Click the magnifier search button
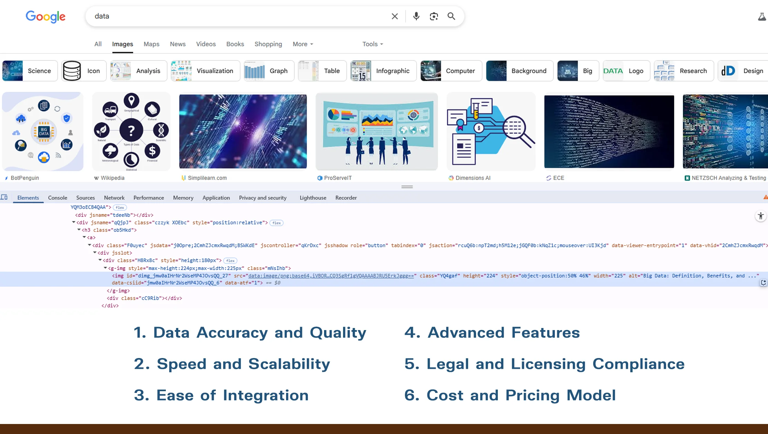Screen dimensions: 768x434 point(451,16)
